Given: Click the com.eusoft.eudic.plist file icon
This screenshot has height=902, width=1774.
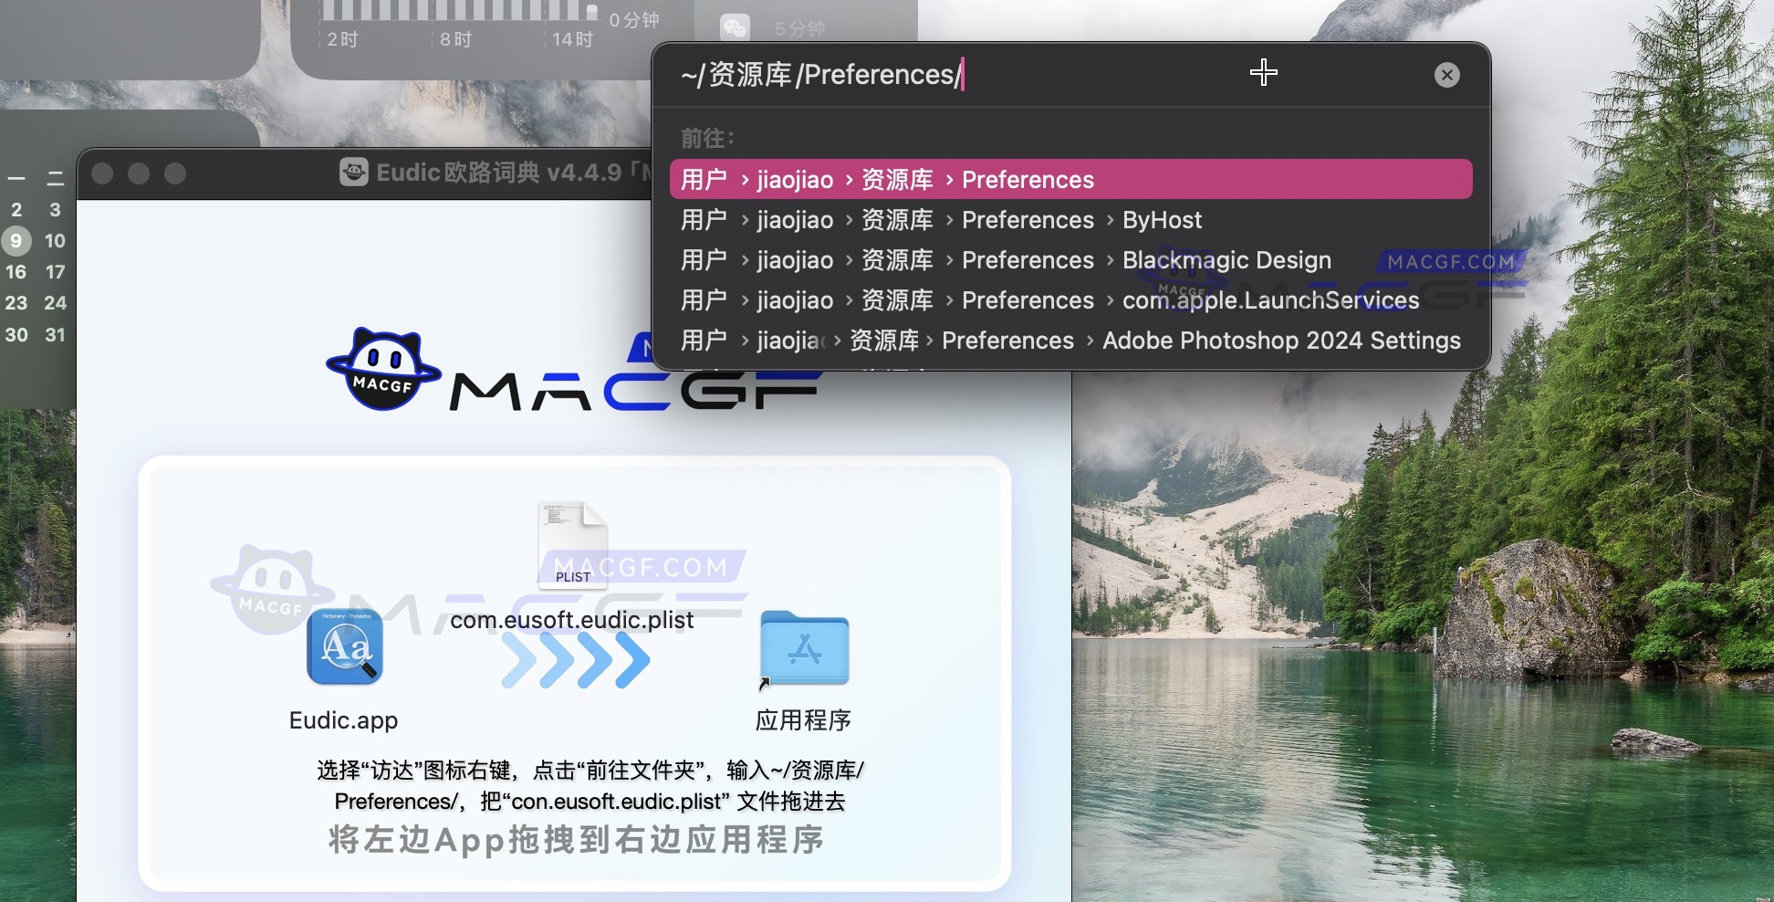Looking at the screenshot, I should [x=572, y=545].
